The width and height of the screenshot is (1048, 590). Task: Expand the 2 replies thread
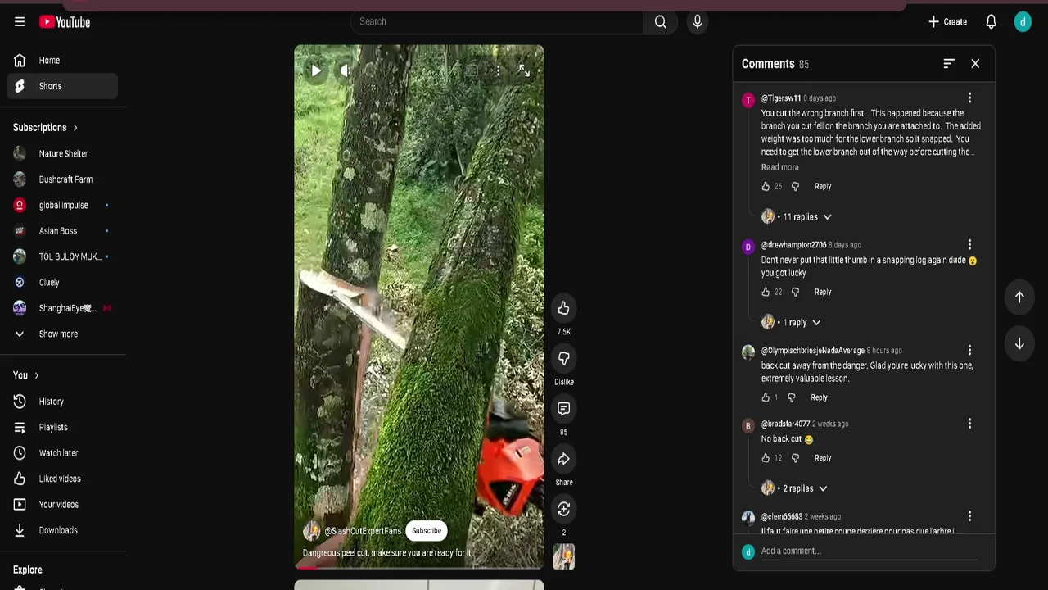(794, 489)
